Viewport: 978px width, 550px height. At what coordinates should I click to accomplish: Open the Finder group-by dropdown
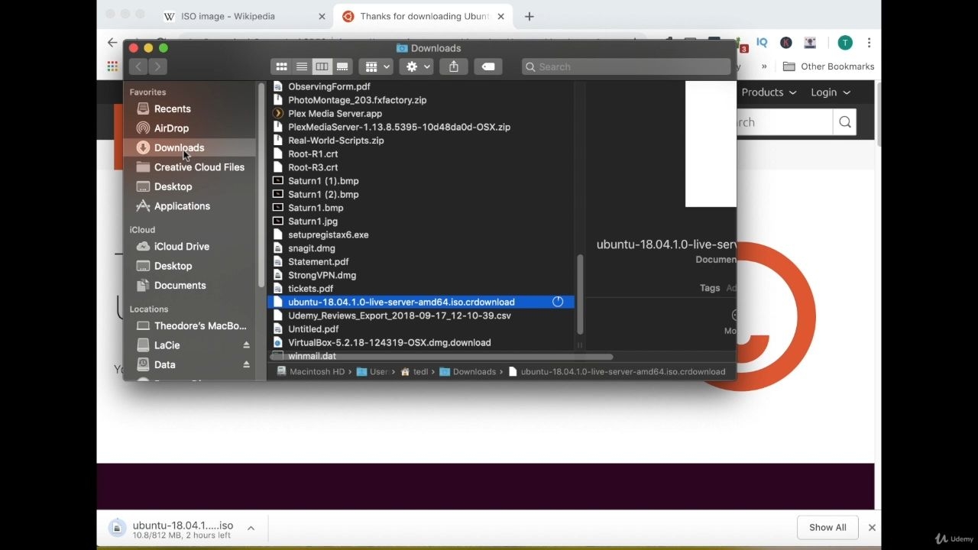click(377, 66)
